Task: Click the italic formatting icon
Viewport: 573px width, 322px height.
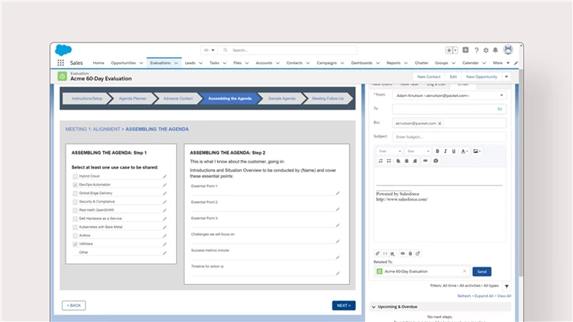Action: point(446,151)
